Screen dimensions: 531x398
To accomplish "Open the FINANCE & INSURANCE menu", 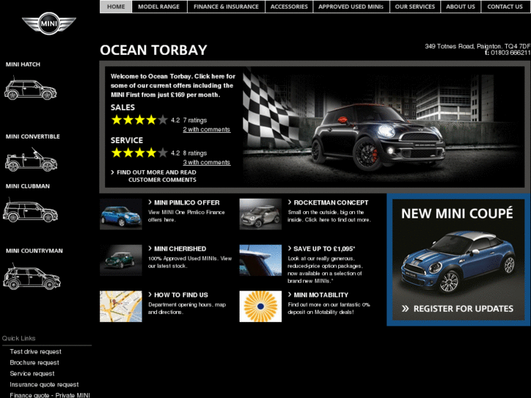I will tap(226, 7).
